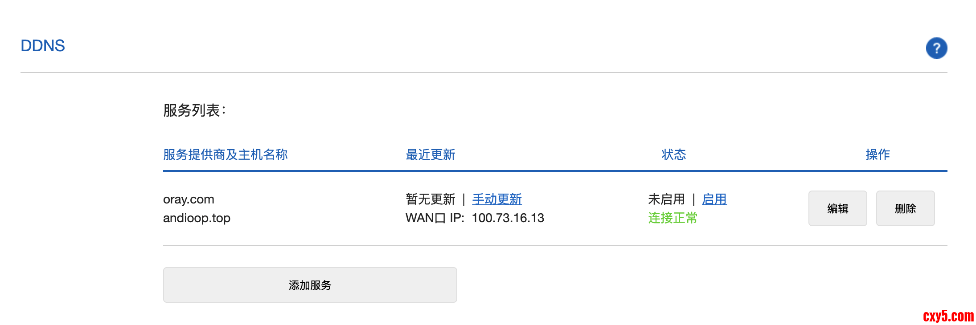This screenshot has height=325, width=976.
Task: Click the 服务列表 label
Action: (194, 110)
